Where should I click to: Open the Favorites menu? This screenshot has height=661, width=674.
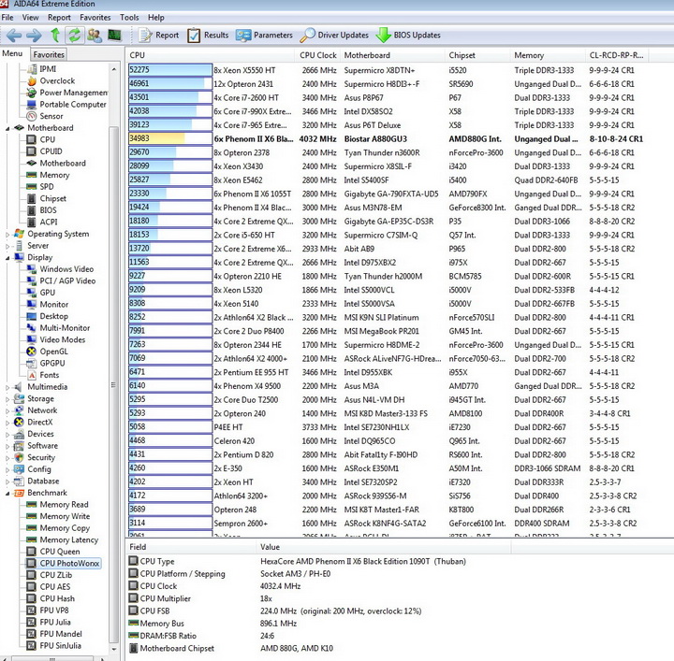95,18
